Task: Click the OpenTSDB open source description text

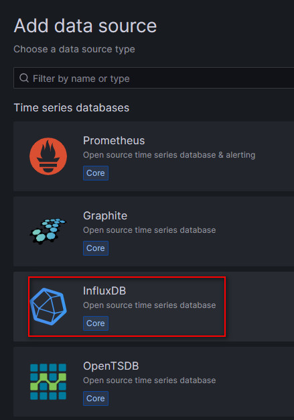Action: tap(149, 380)
